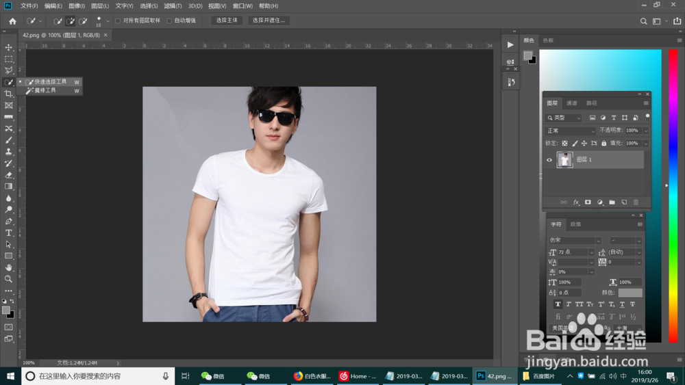Switch to the 路径 tab
Image resolution: width=685 pixels, height=385 pixels.
coord(592,103)
